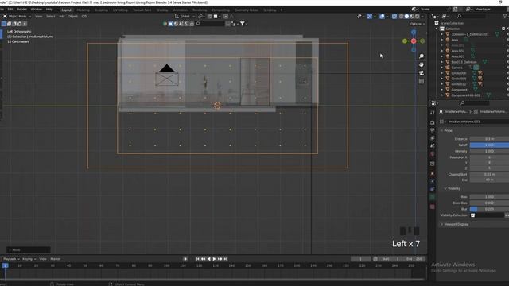Viewport: 509px width, 286px height.
Task: Click the Visibility Collection field
Action: 487,215
